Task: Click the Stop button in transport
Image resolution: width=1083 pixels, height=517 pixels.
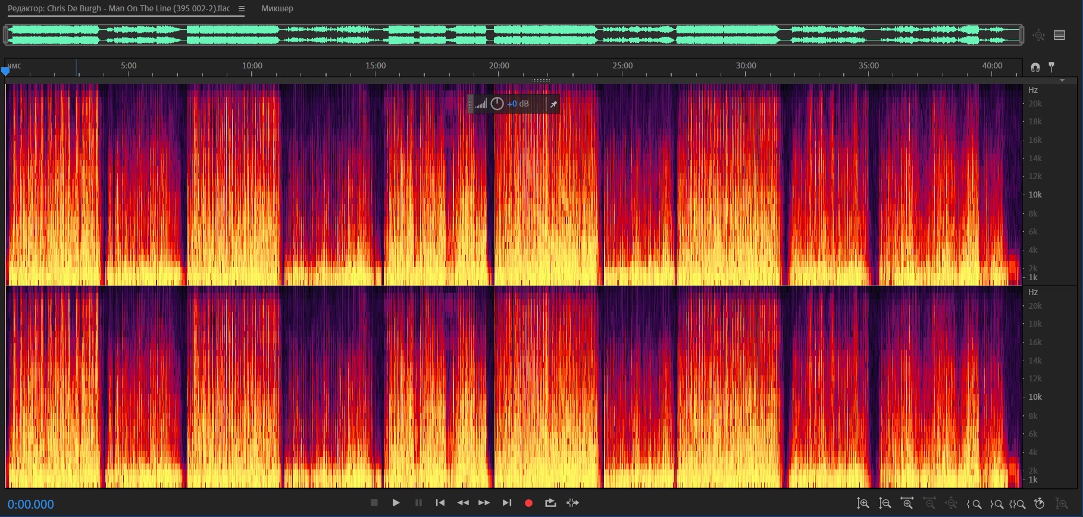Action: pyautogui.click(x=374, y=503)
